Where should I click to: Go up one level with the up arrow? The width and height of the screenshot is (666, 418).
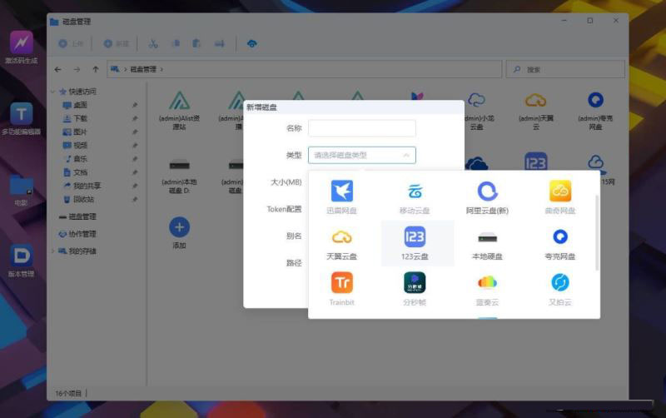click(x=96, y=69)
